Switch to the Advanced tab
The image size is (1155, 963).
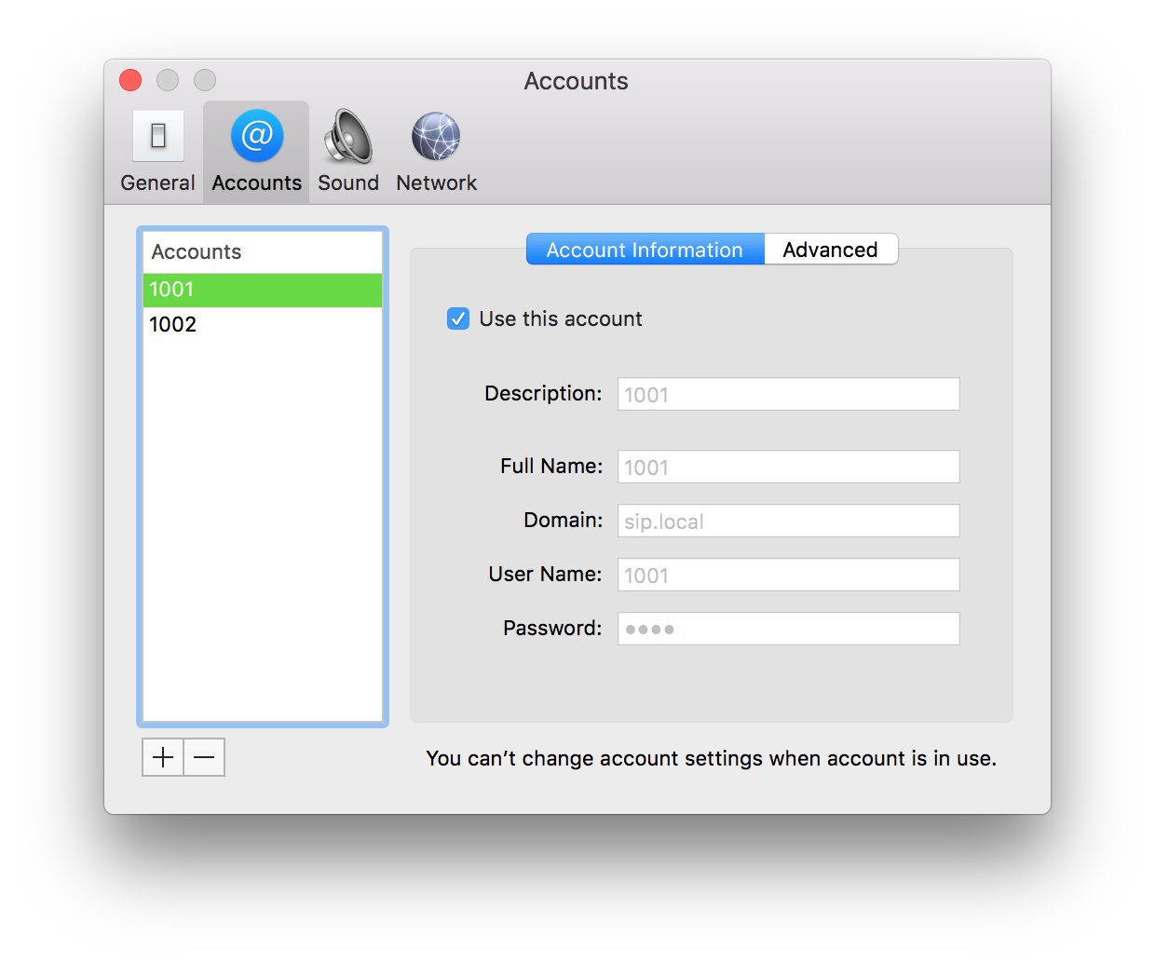click(831, 250)
